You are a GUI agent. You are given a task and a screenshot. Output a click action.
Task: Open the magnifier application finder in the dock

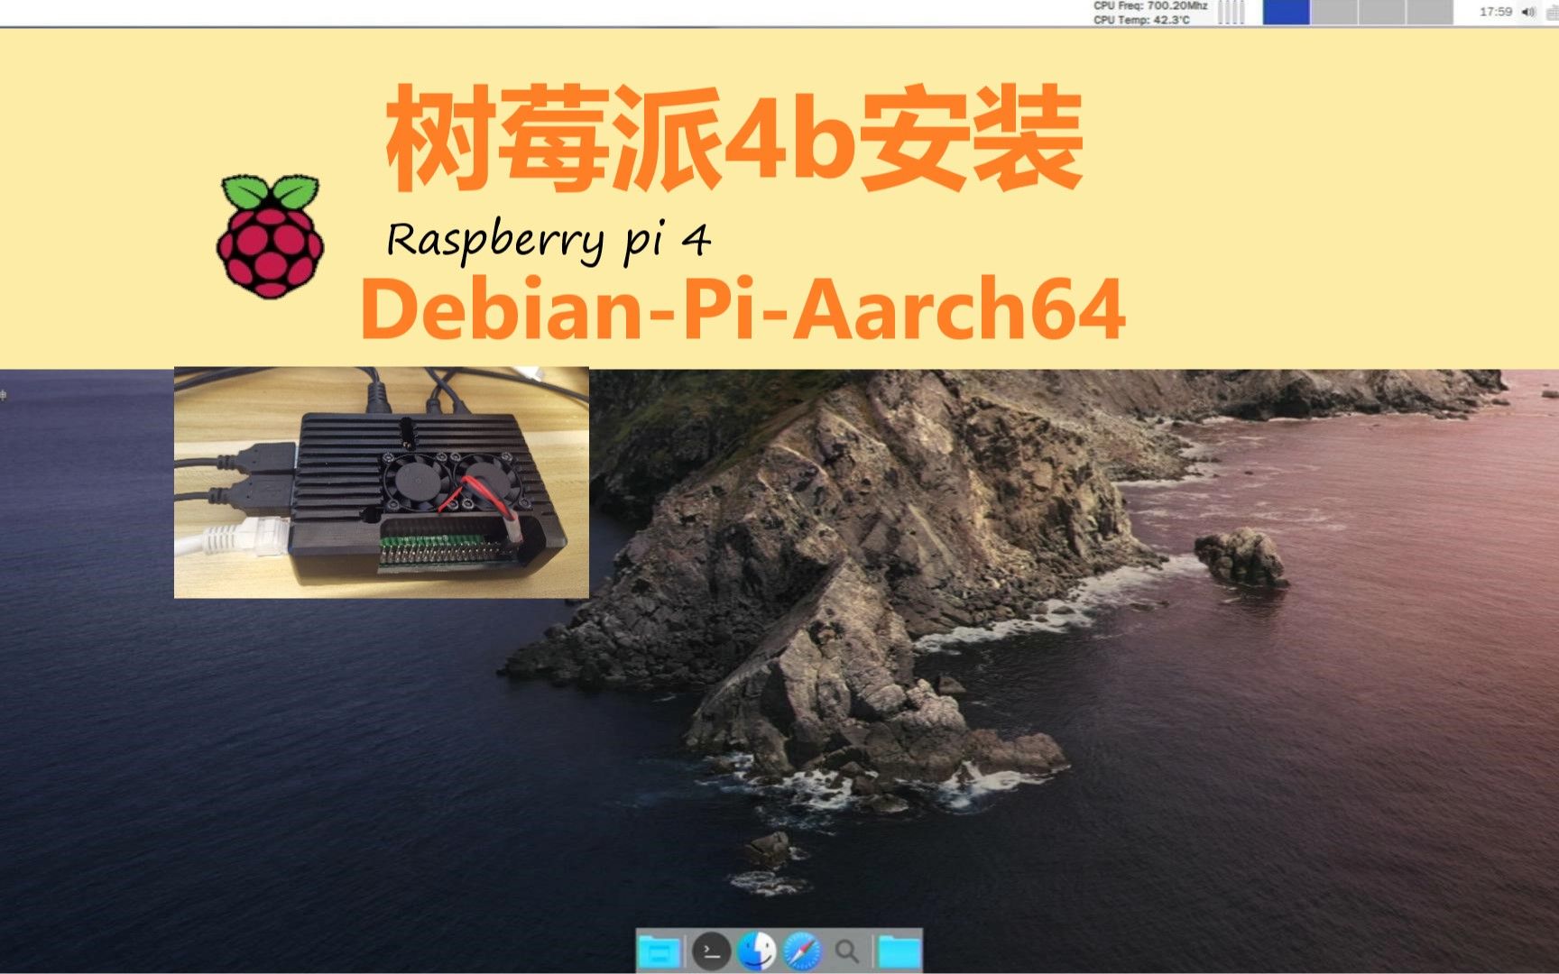click(846, 951)
